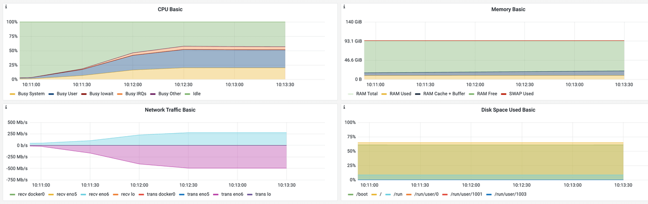Click the CPU Basic panel info icon

pos(6,7)
